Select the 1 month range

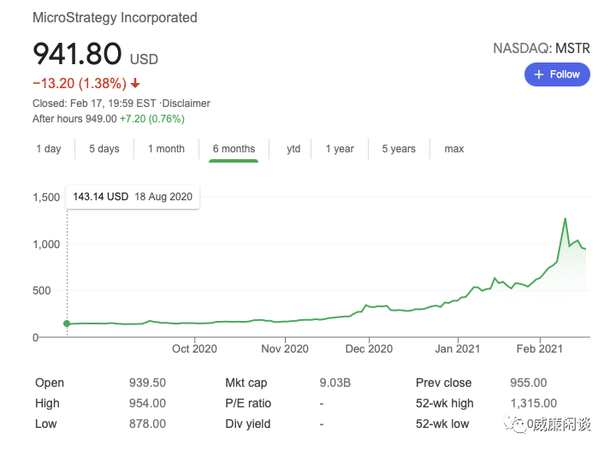(x=166, y=149)
